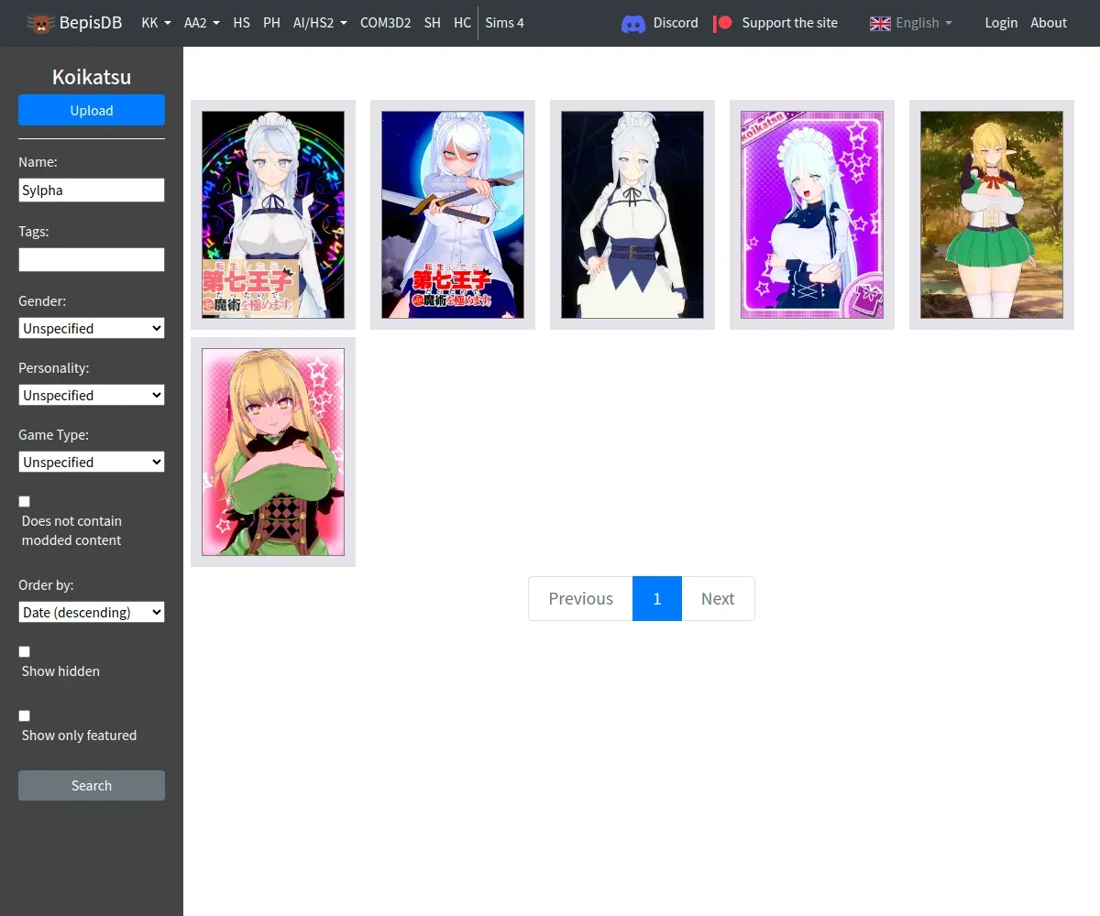
Task: Click the BepisDB site title
Action: coord(91,23)
